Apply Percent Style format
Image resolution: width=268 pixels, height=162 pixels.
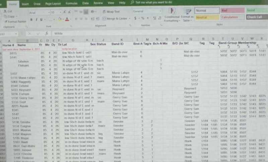tap(143, 18)
